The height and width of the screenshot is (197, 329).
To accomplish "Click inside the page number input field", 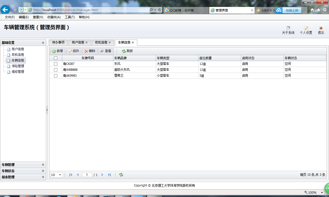I will pyautogui.click(x=87, y=175).
